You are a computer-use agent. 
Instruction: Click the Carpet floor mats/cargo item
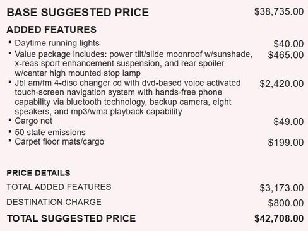pos(59,142)
